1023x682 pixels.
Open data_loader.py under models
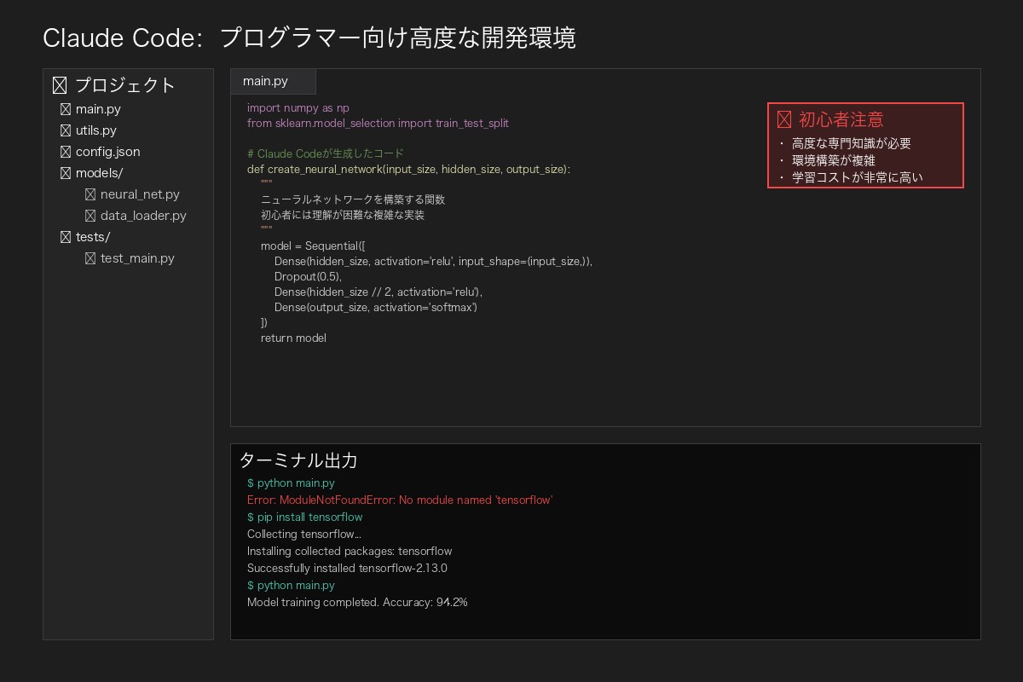pyautogui.click(x=143, y=216)
